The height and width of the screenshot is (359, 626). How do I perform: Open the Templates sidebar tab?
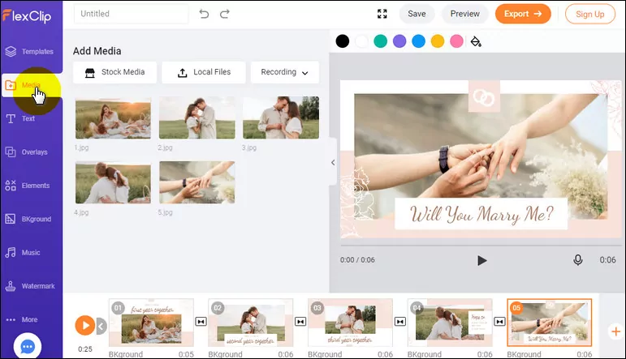click(x=31, y=51)
